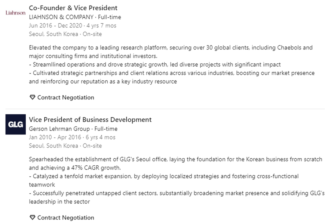
Task: Select the Seoul location under the Liahnson role
Action: coord(54,34)
